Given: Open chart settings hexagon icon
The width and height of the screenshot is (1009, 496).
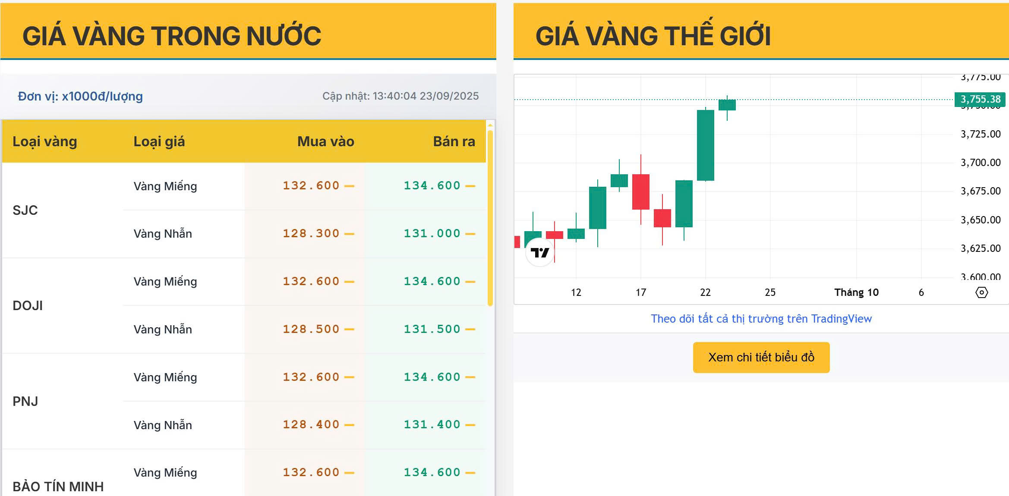Looking at the screenshot, I should [981, 292].
